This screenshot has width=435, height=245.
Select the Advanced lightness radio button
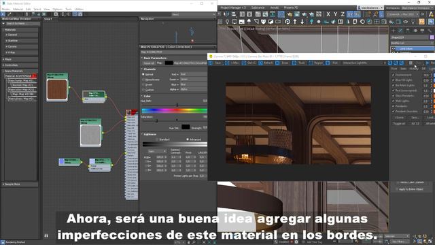coord(188,139)
